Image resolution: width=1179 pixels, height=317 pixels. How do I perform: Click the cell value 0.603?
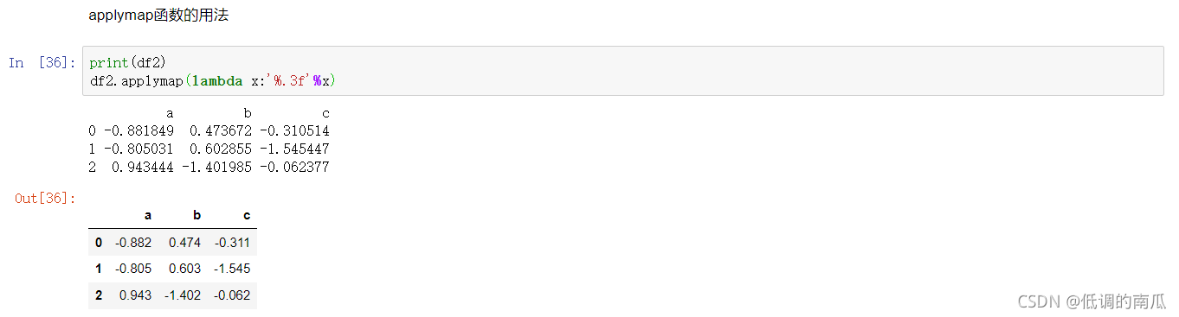[x=185, y=269]
